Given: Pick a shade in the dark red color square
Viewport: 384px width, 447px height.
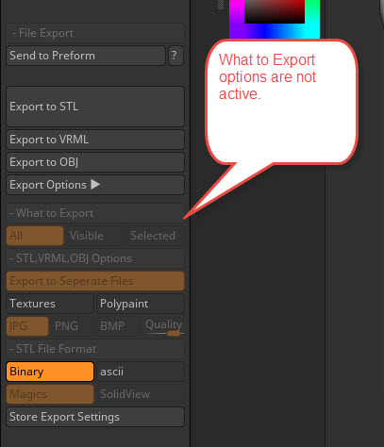Looking at the screenshot, I should coord(275,11).
